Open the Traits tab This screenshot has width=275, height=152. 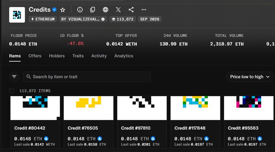pos(78,56)
